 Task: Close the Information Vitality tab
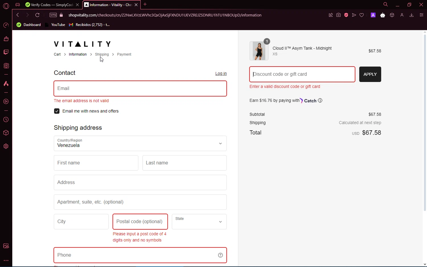[136, 5]
